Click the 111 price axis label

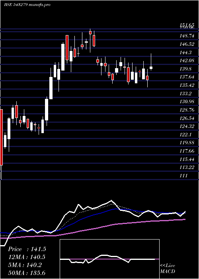coord(183,176)
